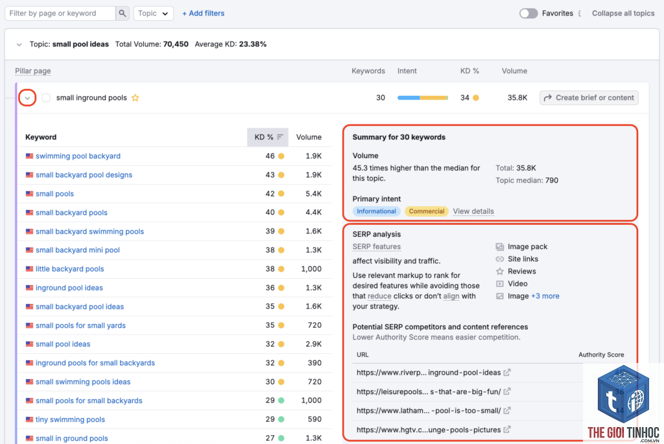Viewport: 664px width, 444px height.
Task: Click the Pillar page column label
Action: (x=32, y=71)
